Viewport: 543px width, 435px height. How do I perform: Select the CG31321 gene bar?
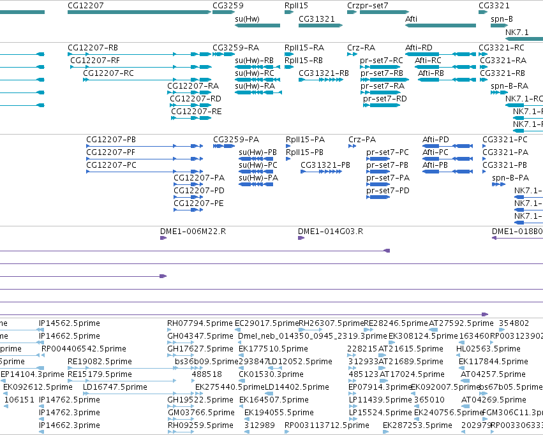click(321, 26)
